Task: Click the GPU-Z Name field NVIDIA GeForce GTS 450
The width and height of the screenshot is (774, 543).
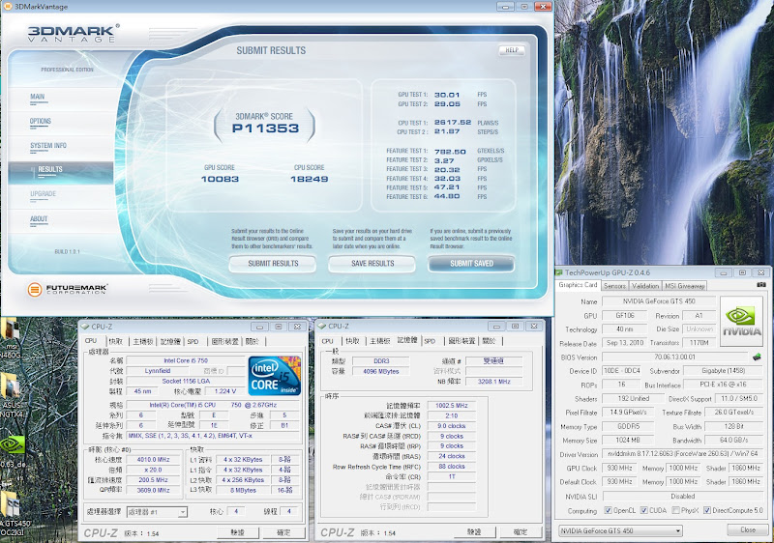Action: tap(659, 301)
